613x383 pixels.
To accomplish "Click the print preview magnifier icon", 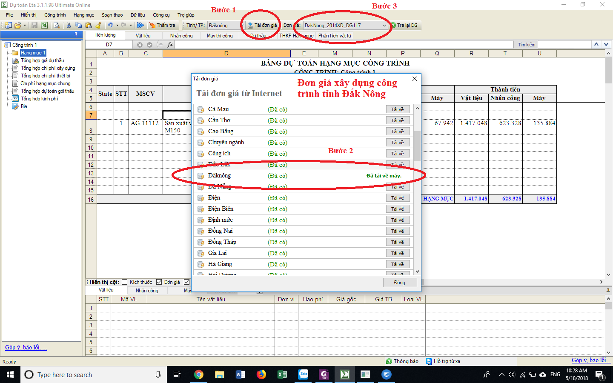I will click(x=56, y=26).
